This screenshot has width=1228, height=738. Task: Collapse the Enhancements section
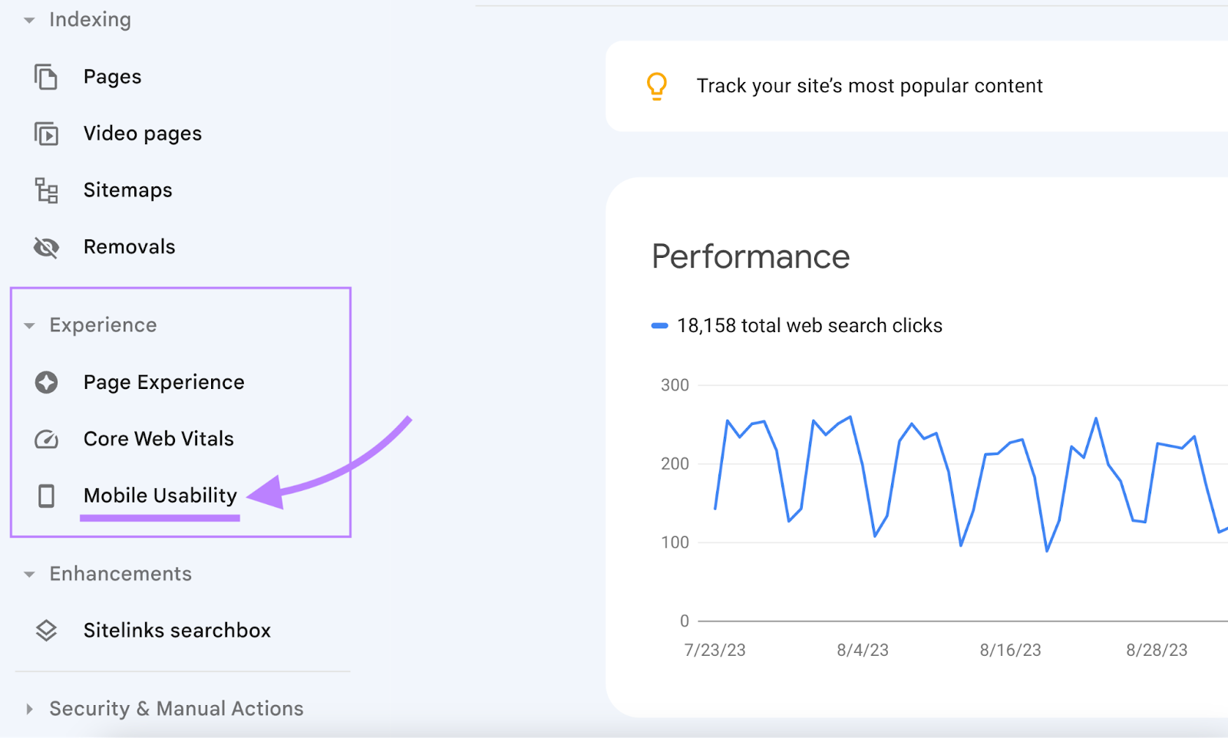[x=28, y=574]
